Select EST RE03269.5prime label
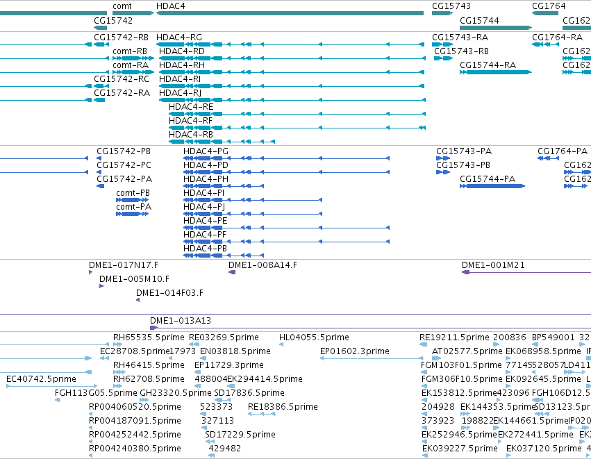591x459 pixels. pos(224,337)
